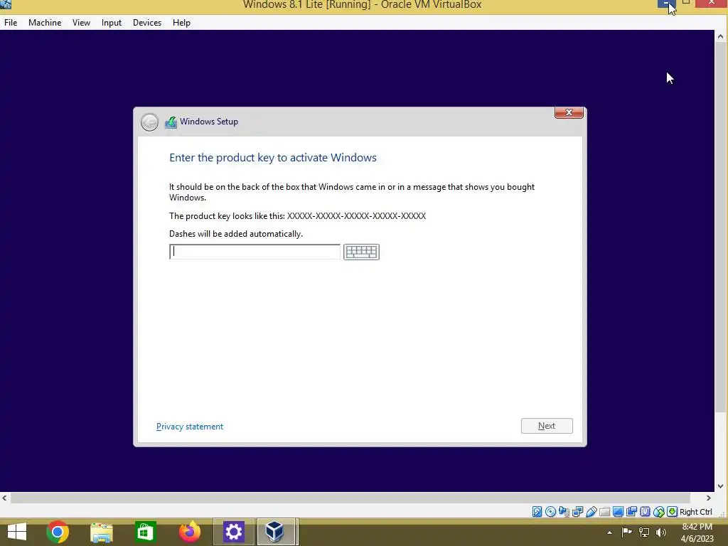
Task: Click the hard disk activity icon in VirtualBox status bar
Action: [537, 512]
